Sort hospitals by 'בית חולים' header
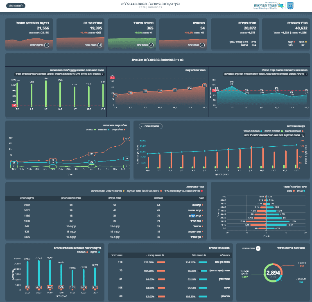Image resolution: width=312 pixels, height=302 pixels. (225, 255)
